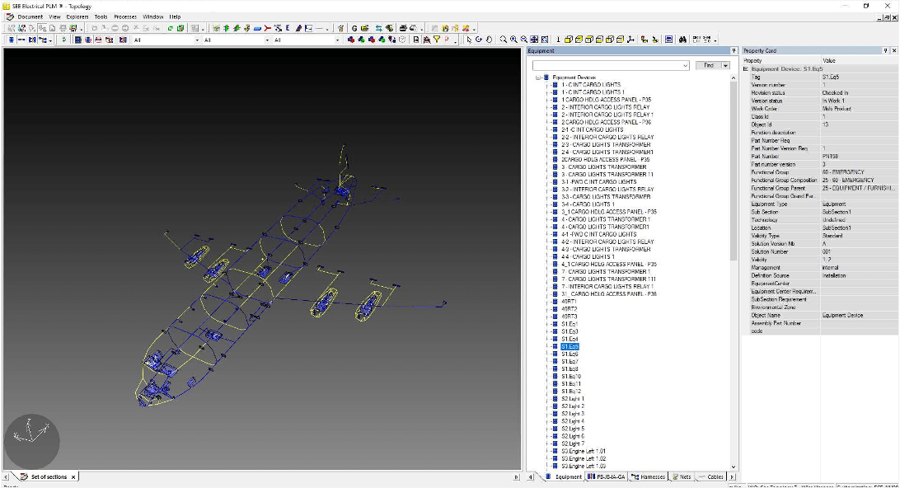This screenshot has height=488, width=900.
Task: Click the rotate view toolbar icon
Action: 480,40
